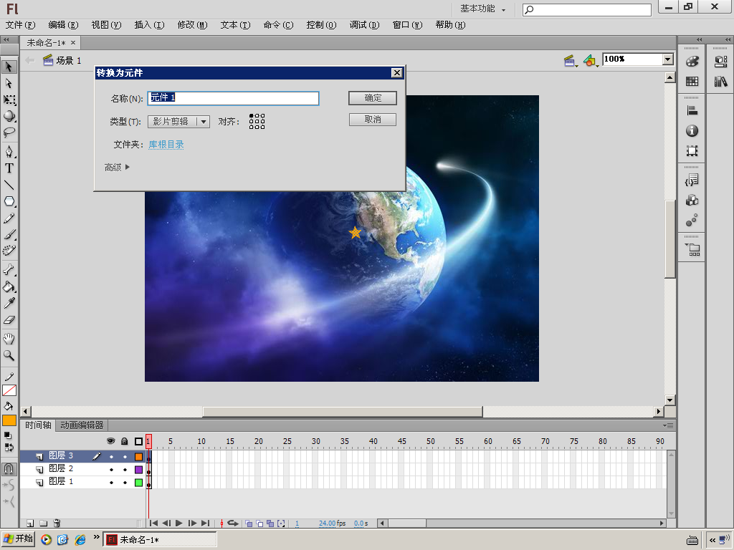The width and height of the screenshot is (734, 550).
Task: Click the 确定 button
Action: click(x=373, y=98)
